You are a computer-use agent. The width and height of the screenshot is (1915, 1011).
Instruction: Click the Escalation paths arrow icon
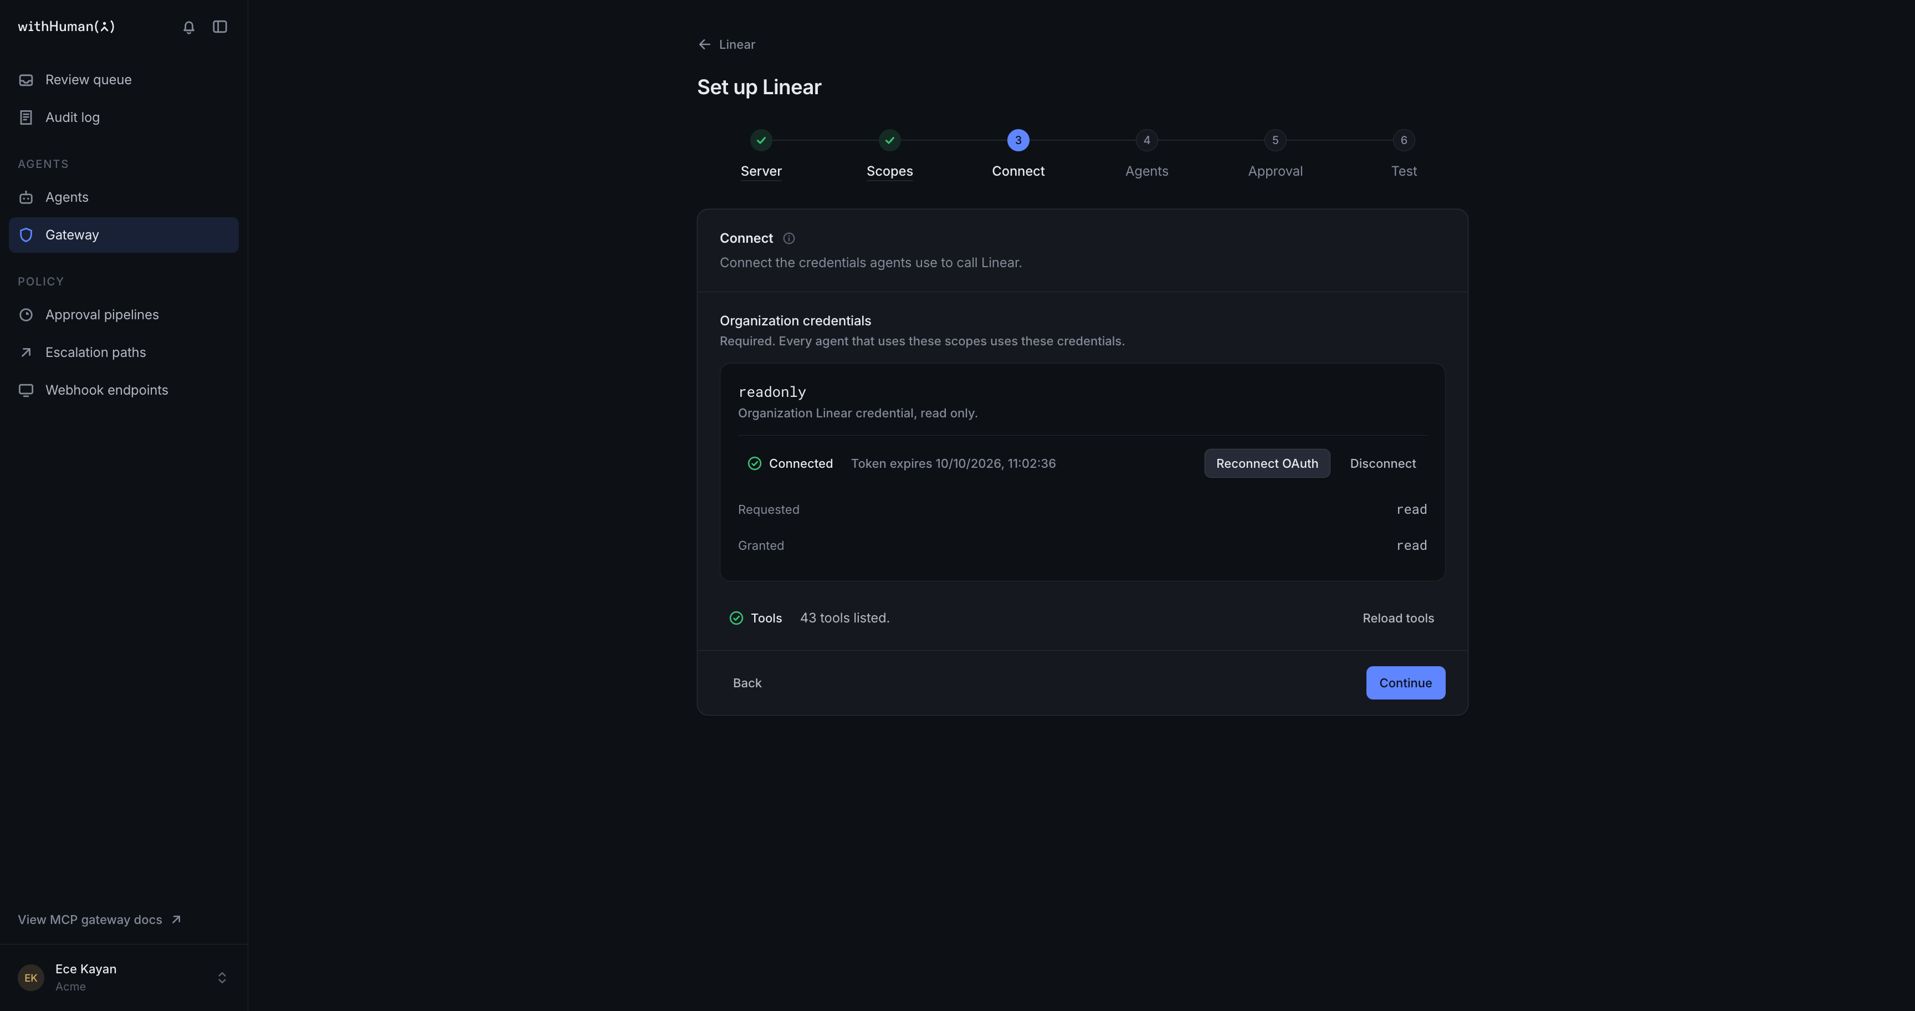(26, 353)
